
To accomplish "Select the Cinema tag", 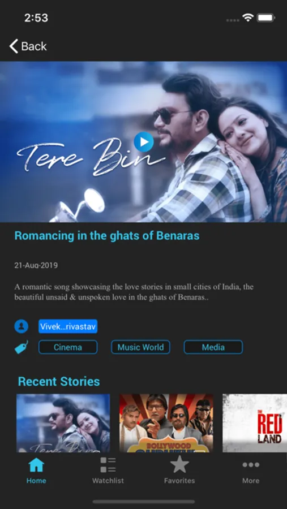I will 68,347.
